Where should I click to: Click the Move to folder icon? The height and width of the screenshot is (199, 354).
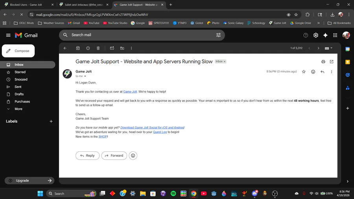coord(122,48)
